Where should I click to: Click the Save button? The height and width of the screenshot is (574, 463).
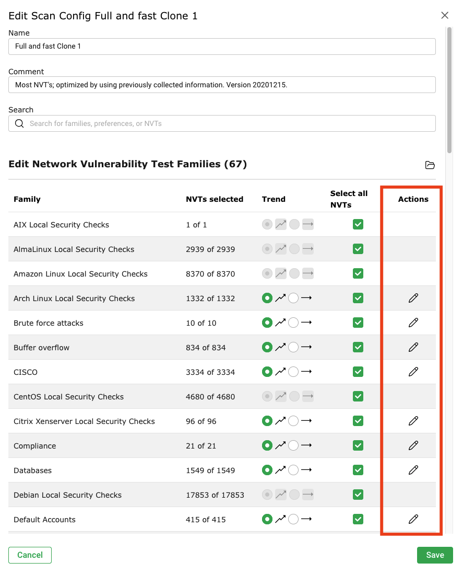434,555
